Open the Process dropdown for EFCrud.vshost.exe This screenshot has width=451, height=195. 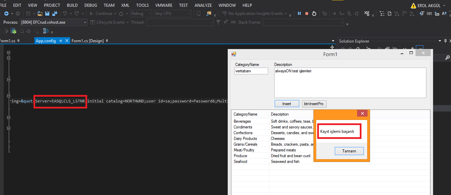tap(85, 22)
